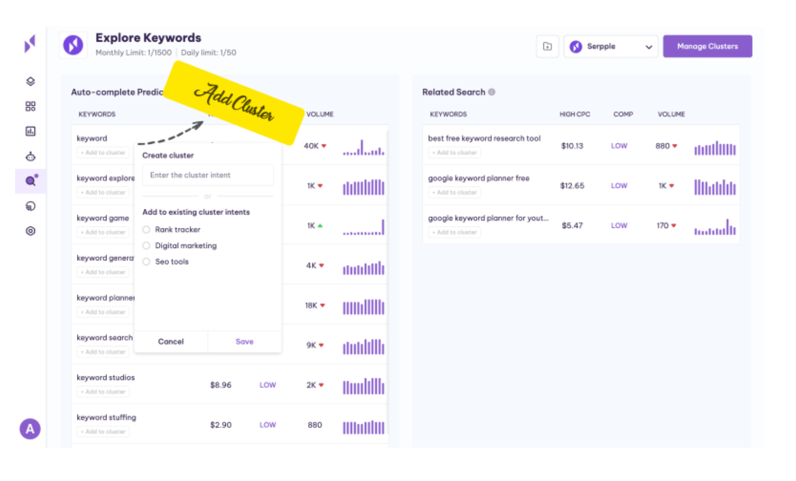
Task: Click the 'keyword studios' keyword text
Action: pyautogui.click(x=106, y=377)
